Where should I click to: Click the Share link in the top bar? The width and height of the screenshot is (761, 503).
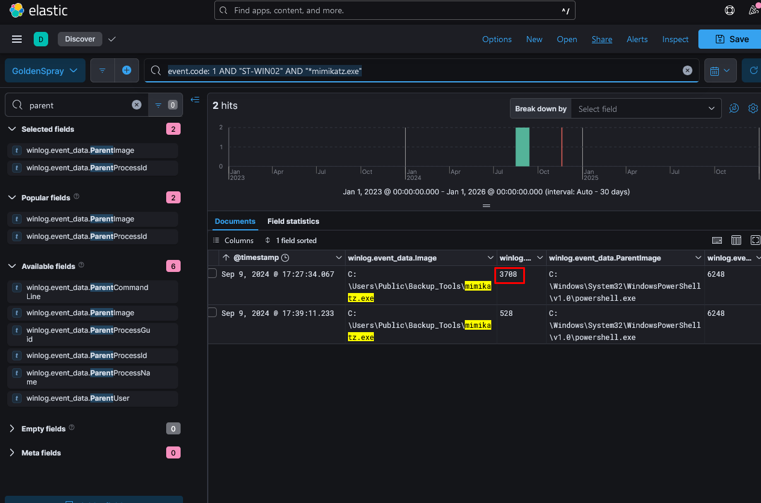point(601,39)
